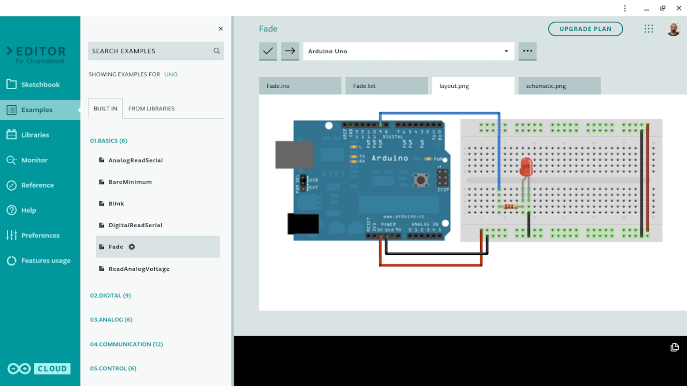Expand the 02.DIGITAL (9) category

coord(110,295)
